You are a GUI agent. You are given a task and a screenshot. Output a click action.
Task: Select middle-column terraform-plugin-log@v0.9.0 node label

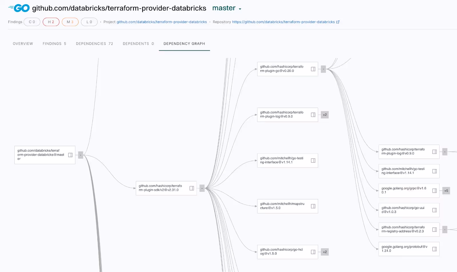tap(282, 114)
